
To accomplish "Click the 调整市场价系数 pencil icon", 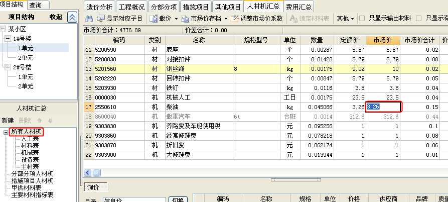I will [x=235, y=19].
